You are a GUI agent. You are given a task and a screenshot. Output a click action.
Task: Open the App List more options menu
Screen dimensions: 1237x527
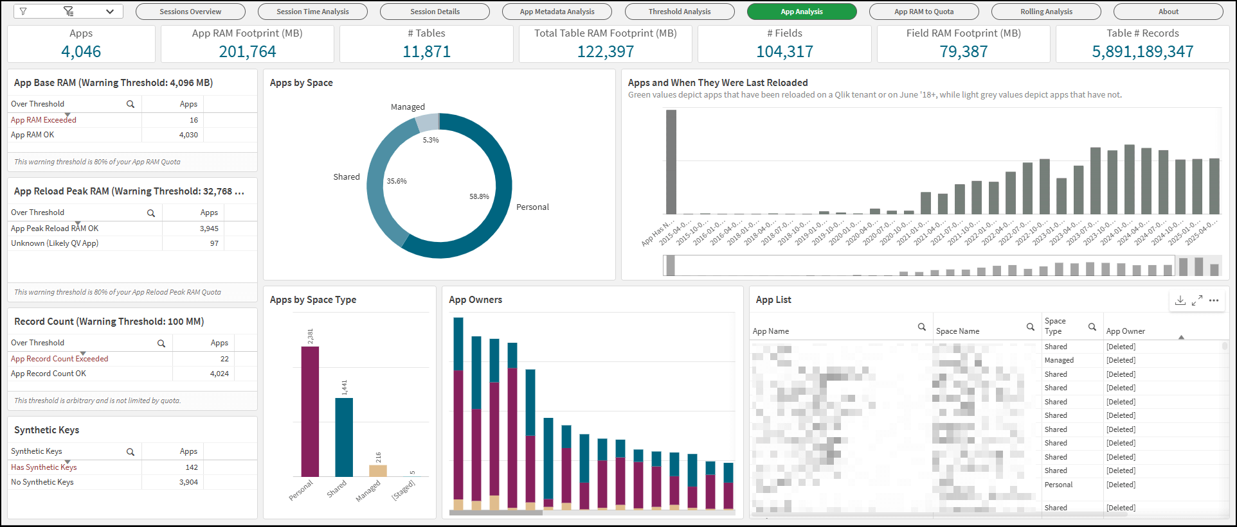click(1214, 300)
